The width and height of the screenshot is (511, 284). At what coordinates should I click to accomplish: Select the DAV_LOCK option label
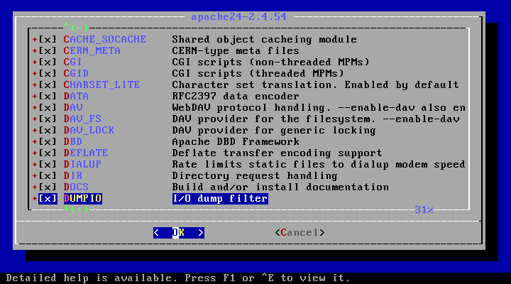pos(89,131)
